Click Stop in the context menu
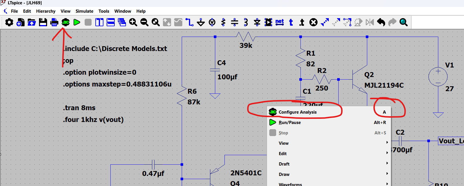464x186 pixels. [329, 133]
